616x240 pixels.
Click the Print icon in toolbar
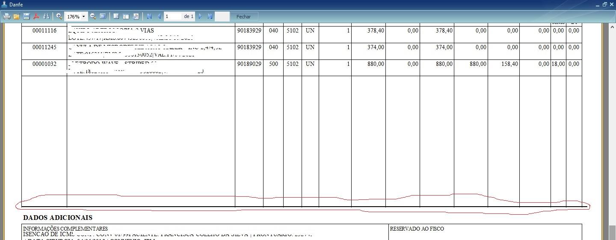pos(6,16)
